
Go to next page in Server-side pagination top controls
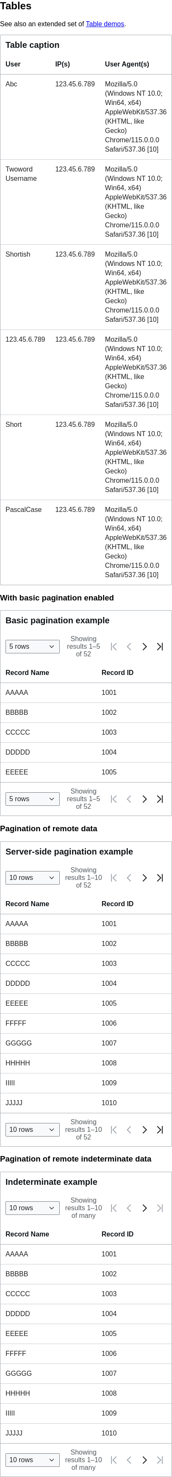click(144, 877)
